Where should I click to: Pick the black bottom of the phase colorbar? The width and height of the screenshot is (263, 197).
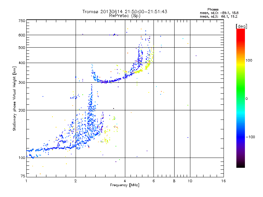241,166
